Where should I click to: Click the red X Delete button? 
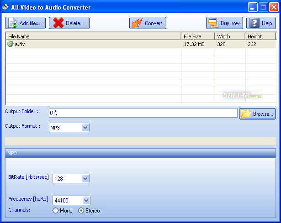click(69, 23)
